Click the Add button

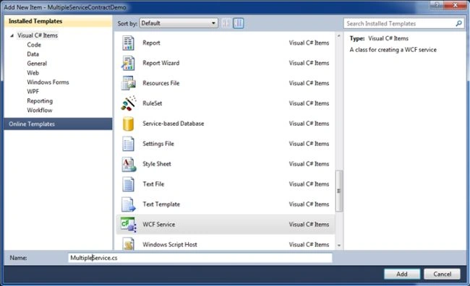pos(402,274)
